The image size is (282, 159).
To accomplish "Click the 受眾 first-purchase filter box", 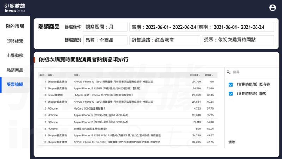I will coord(238,40).
